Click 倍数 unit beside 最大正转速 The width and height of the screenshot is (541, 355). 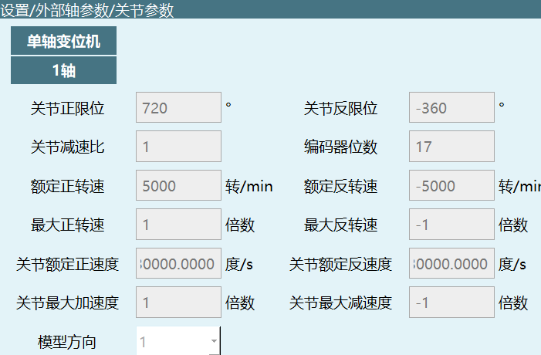(x=240, y=225)
